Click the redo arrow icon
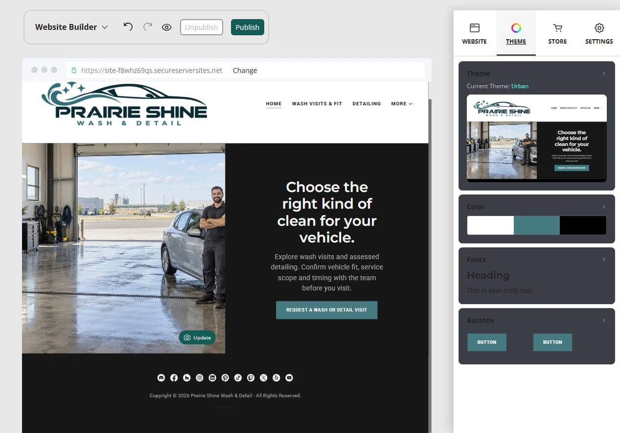This screenshot has height=433, width=620. point(148,27)
